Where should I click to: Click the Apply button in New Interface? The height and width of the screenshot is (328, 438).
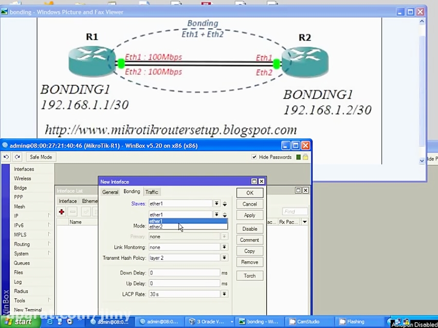pyautogui.click(x=250, y=215)
